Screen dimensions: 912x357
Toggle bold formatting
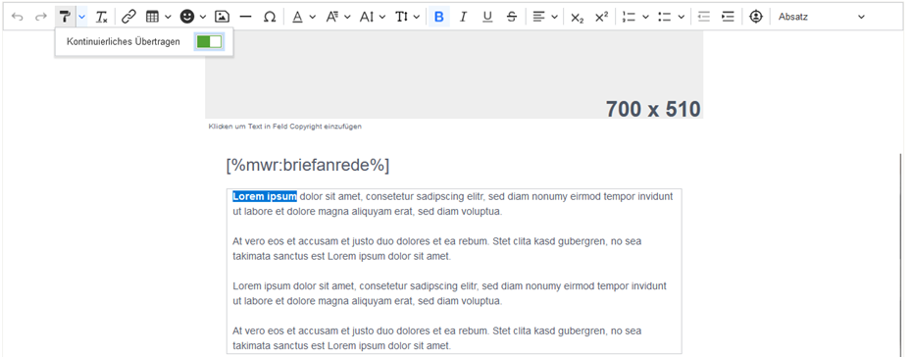pos(438,17)
